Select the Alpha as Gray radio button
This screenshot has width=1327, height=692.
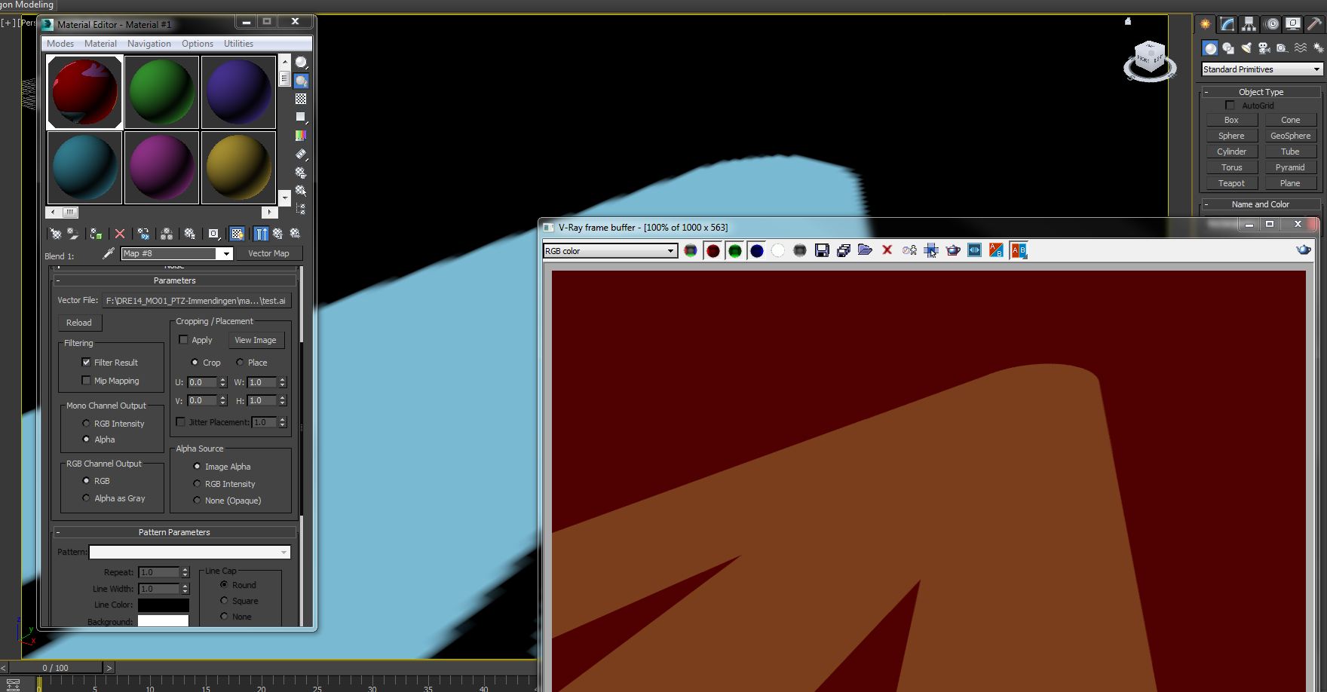tap(86, 498)
